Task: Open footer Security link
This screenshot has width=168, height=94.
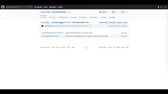Action: (x=64, y=47)
